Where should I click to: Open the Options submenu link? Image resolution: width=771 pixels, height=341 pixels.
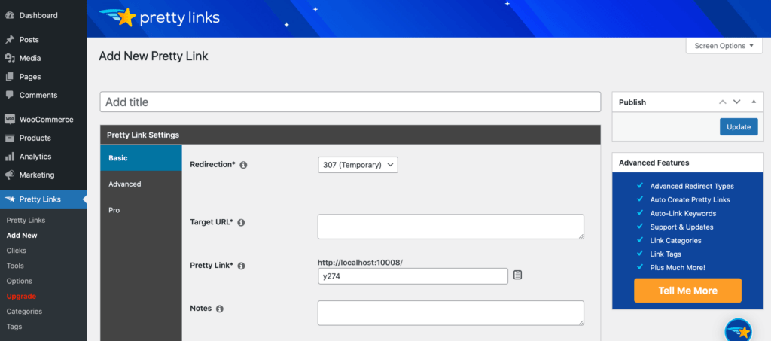point(19,281)
